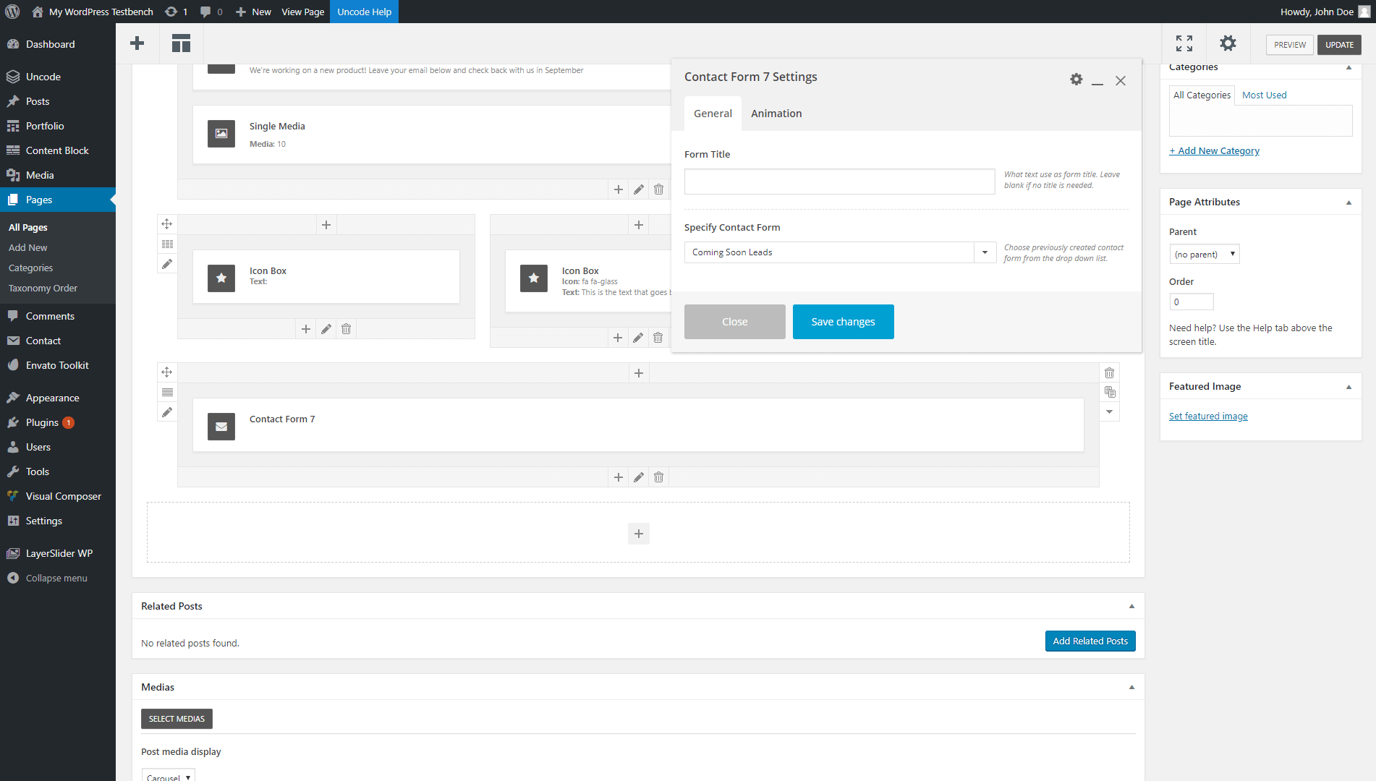Edit Contact Form 7 column bottom pencil icon
Image resolution: width=1376 pixels, height=781 pixels.
pyautogui.click(x=639, y=477)
